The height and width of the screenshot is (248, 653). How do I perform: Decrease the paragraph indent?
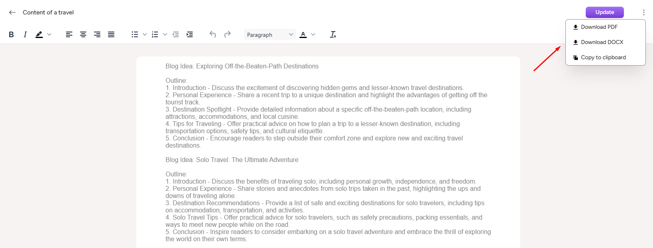point(176,35)
